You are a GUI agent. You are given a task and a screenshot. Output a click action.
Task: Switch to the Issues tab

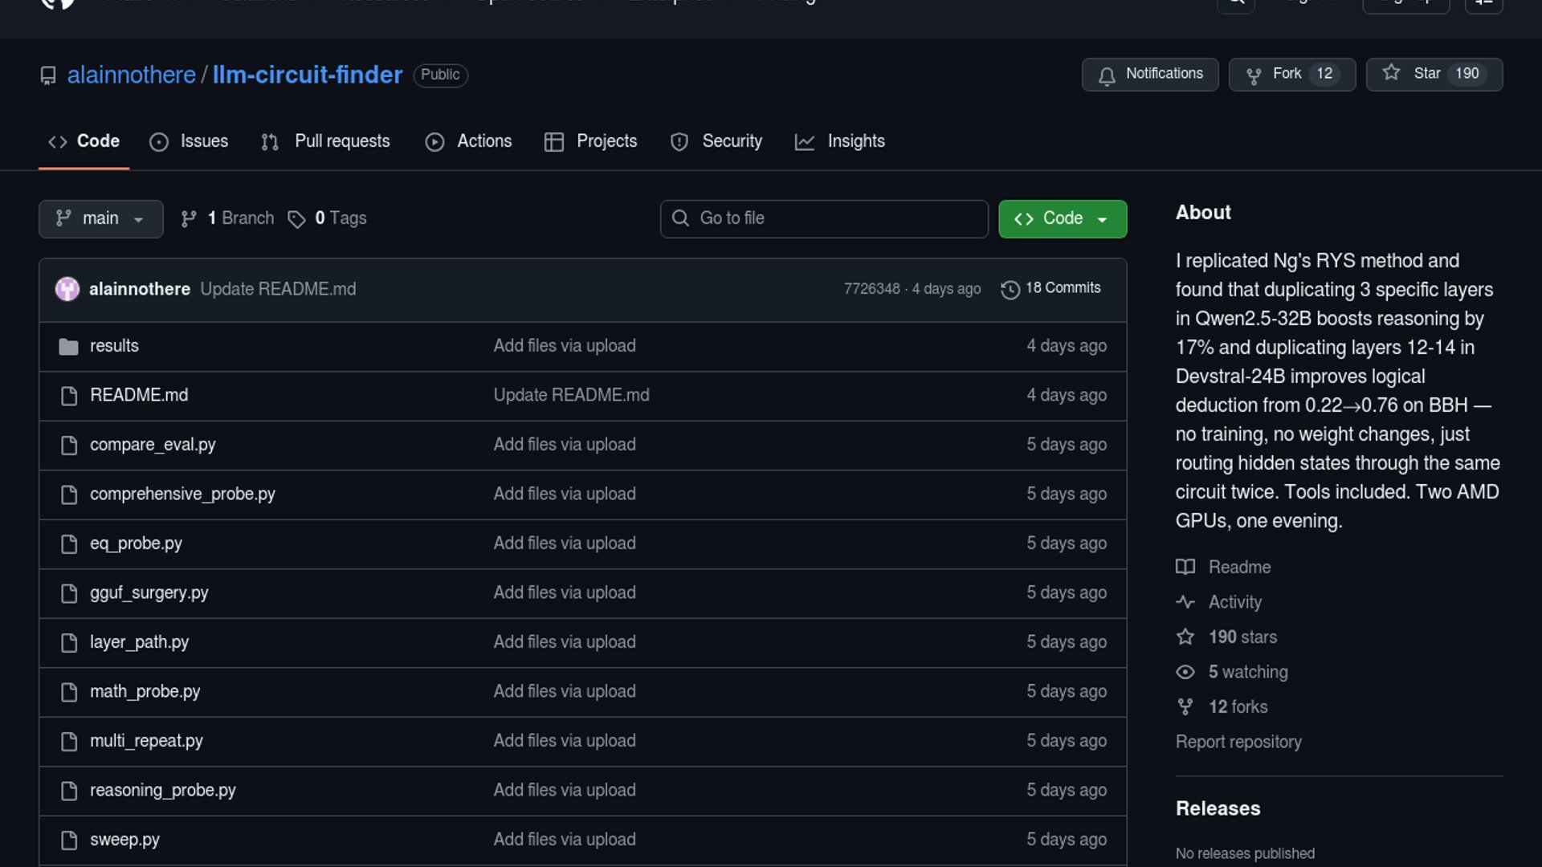tap(189, 141)
